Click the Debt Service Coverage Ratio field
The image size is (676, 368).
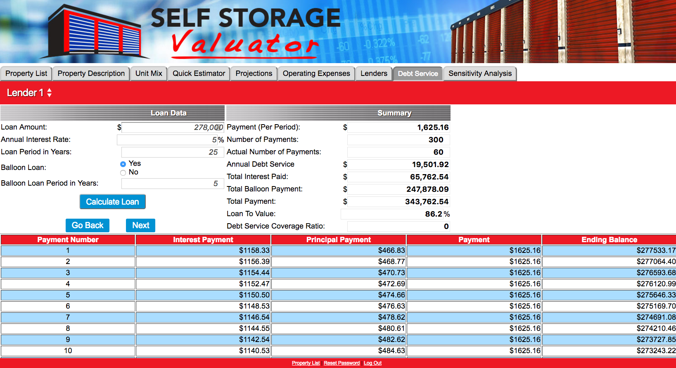(398, 226)
